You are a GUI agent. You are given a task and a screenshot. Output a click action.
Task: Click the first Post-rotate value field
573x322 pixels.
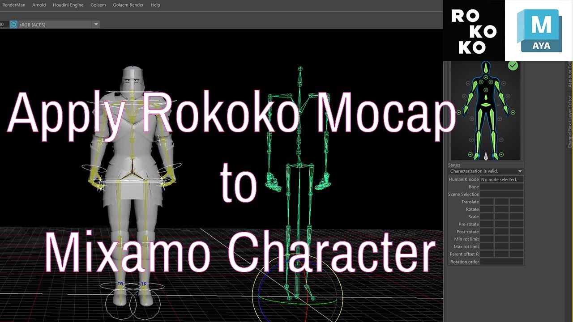point(487,232)
